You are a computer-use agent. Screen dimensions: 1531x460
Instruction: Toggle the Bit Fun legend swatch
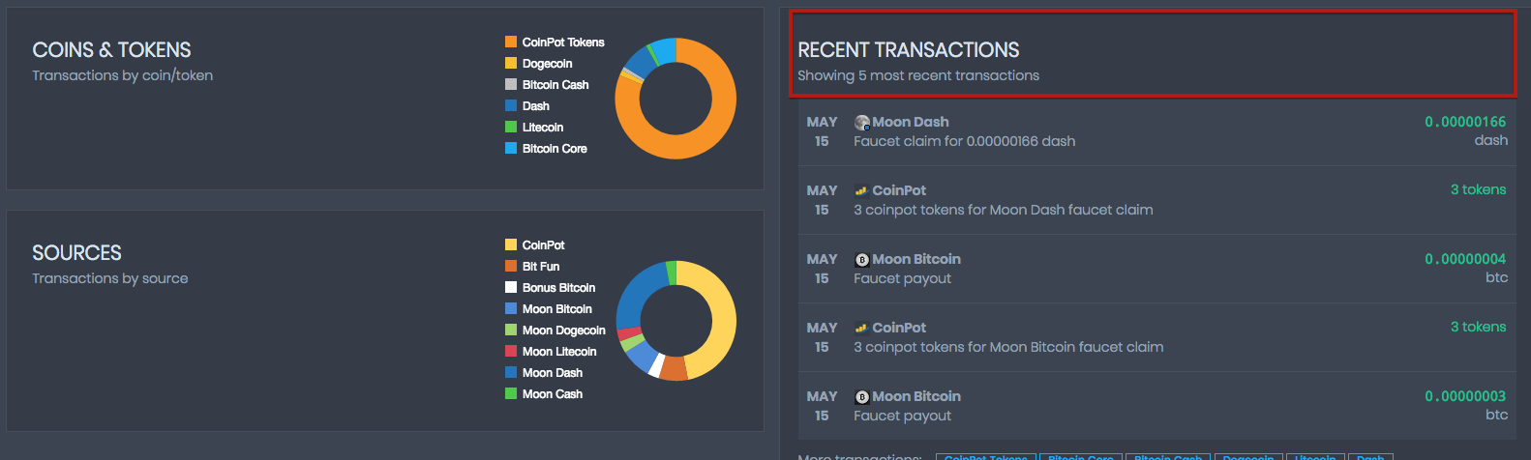511,267
